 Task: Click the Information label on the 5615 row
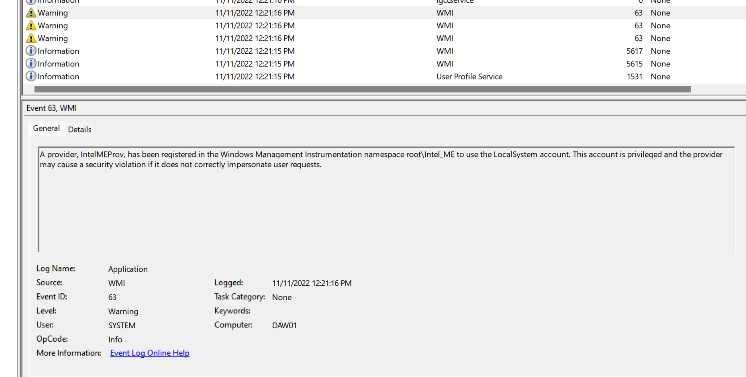click(x=58, y=64)
